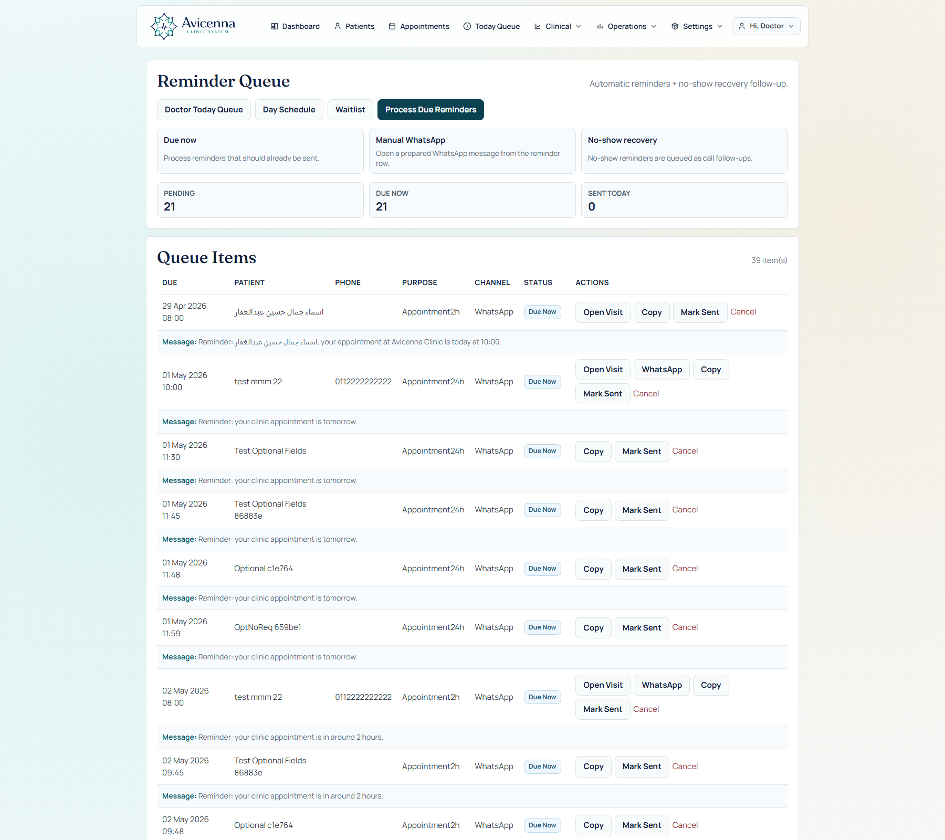Mark Sent for the 01 May 11:30 reminder

coord(642,451)
